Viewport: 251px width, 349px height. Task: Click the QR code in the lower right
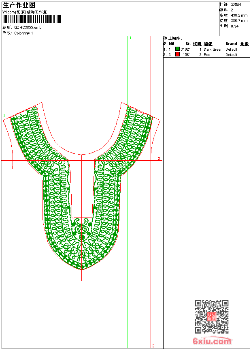211,317
